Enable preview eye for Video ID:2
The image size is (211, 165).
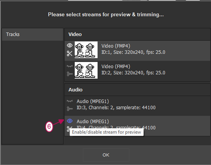[x=70, y=66]
